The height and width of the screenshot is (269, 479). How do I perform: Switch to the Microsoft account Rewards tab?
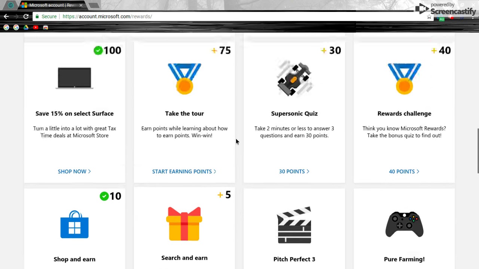point(52,5)
